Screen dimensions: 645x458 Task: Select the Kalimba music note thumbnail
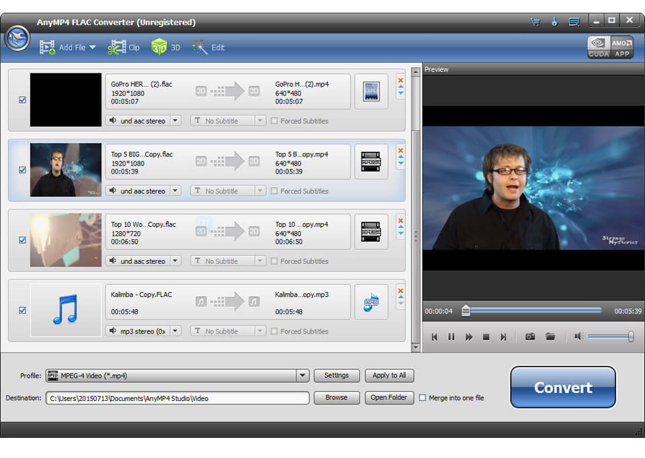tap(66, 310)
